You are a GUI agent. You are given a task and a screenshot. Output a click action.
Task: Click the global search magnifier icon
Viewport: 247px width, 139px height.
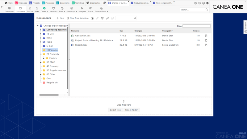[207, 10]
